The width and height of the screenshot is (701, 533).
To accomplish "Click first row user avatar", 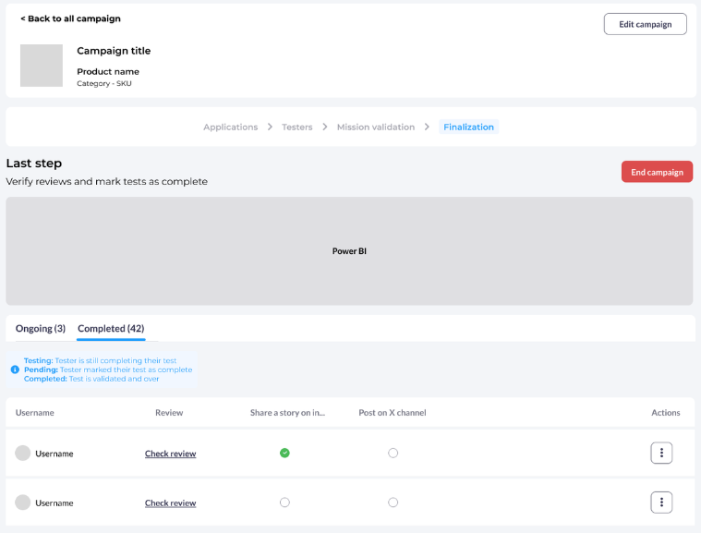I will 23,454.
